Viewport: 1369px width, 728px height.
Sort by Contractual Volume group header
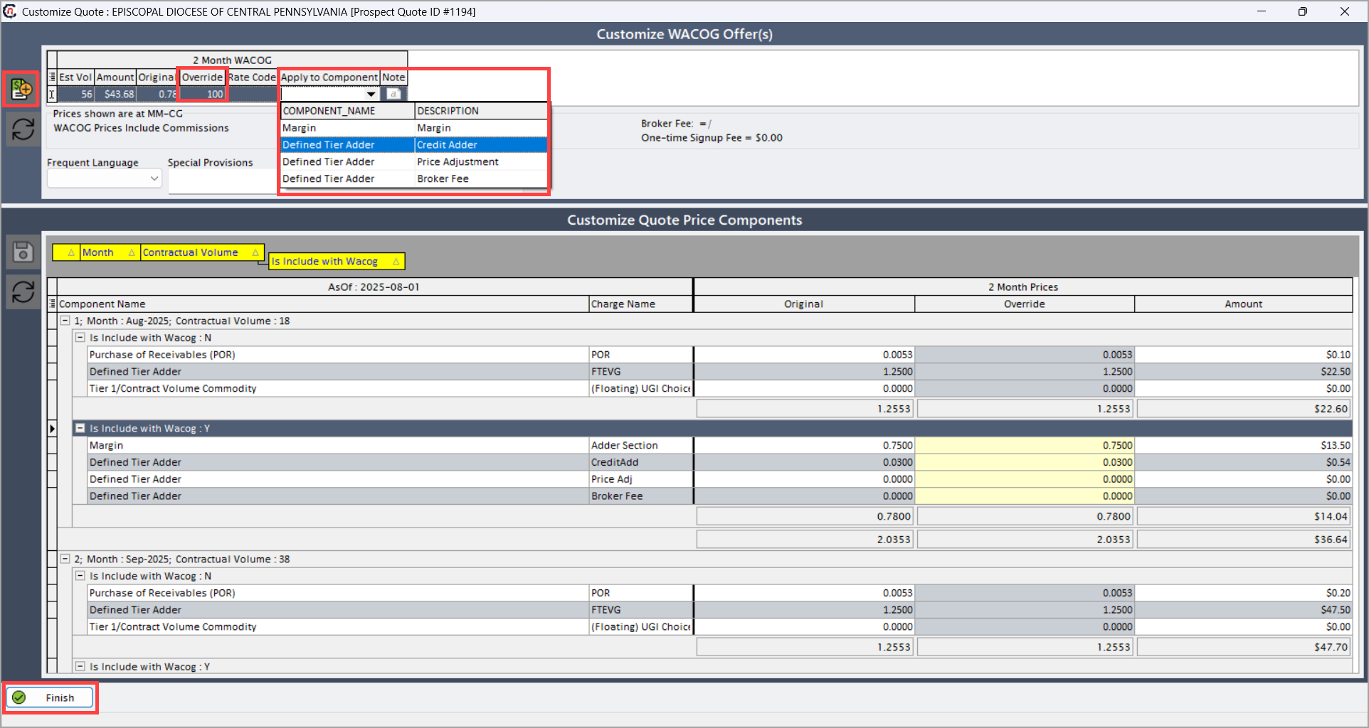pos(202,252)
